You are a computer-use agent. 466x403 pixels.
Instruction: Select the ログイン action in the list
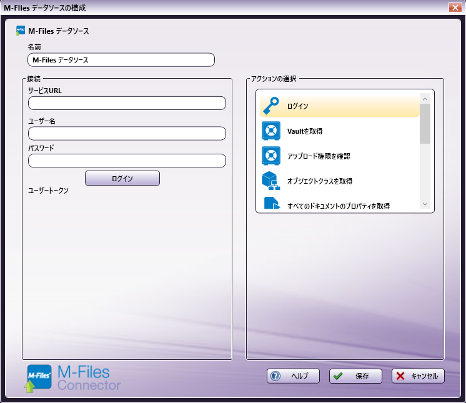[x=339, y=106]
